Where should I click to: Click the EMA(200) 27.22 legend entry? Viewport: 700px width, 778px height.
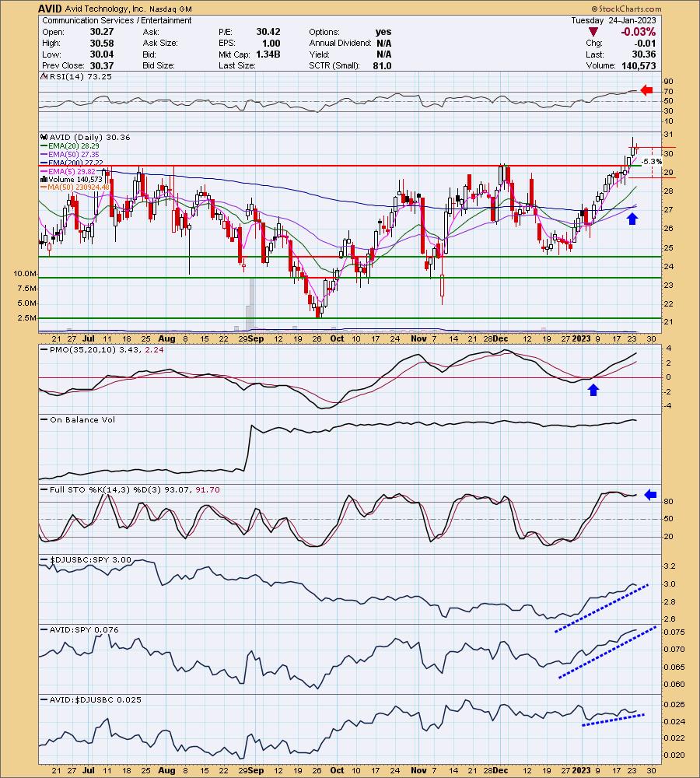click(x=75, y=163)
